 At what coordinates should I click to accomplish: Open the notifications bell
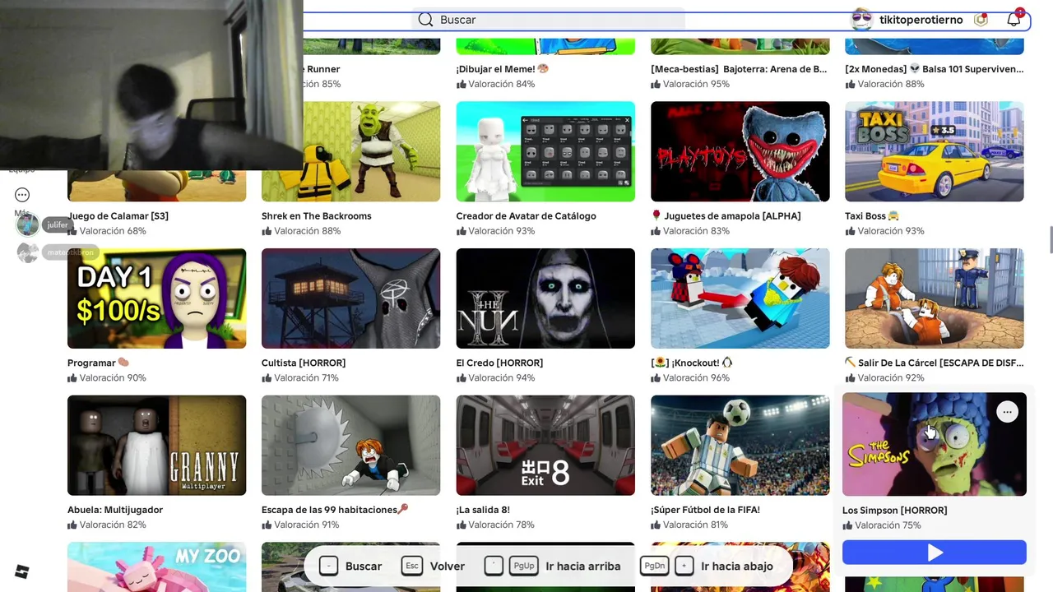tap(1014, 20)
